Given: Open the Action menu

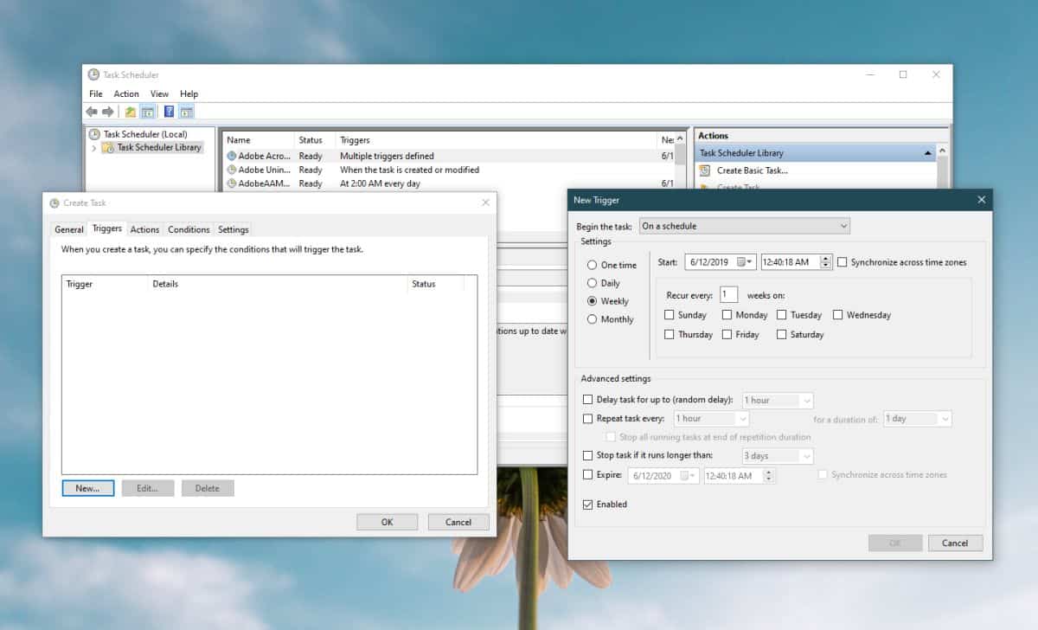Looking at the screenshot, I should pyautogui.click(x=126, y=93).
